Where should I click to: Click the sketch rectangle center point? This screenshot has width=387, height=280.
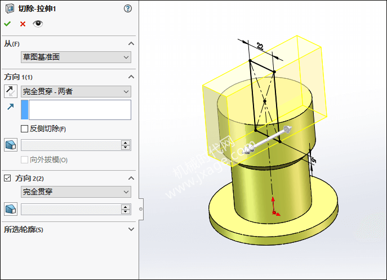coord(265,101)
